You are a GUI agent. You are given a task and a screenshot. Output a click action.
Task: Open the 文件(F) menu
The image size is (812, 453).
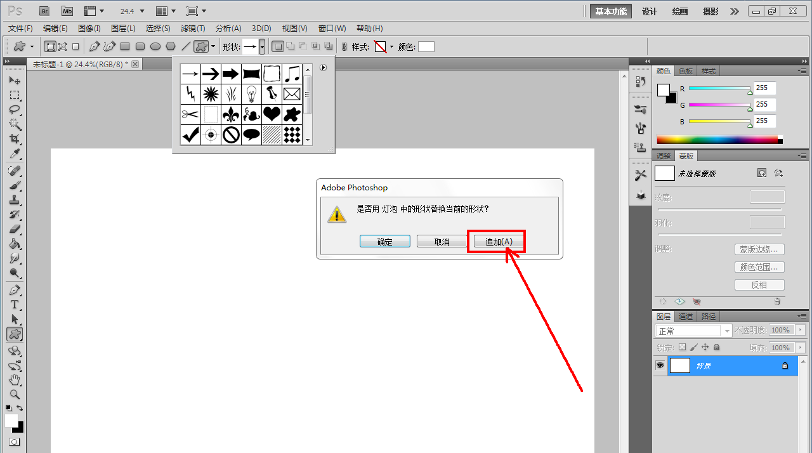(20, 29)
